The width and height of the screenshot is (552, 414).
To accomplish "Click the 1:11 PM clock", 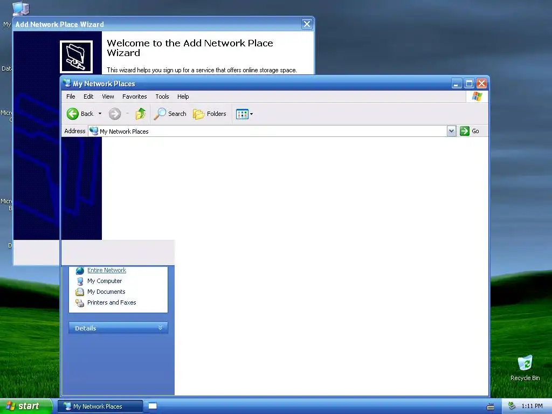I will click(532, 406).
